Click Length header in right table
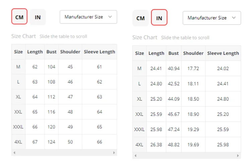The height and width of the screenshot is (165, 251). (156, 53)
